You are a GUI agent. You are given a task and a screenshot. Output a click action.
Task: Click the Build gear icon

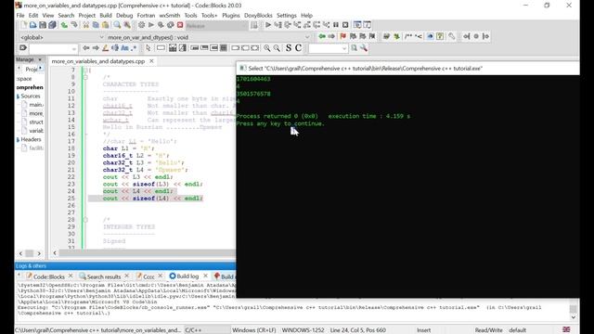click(x=141, y=25)
